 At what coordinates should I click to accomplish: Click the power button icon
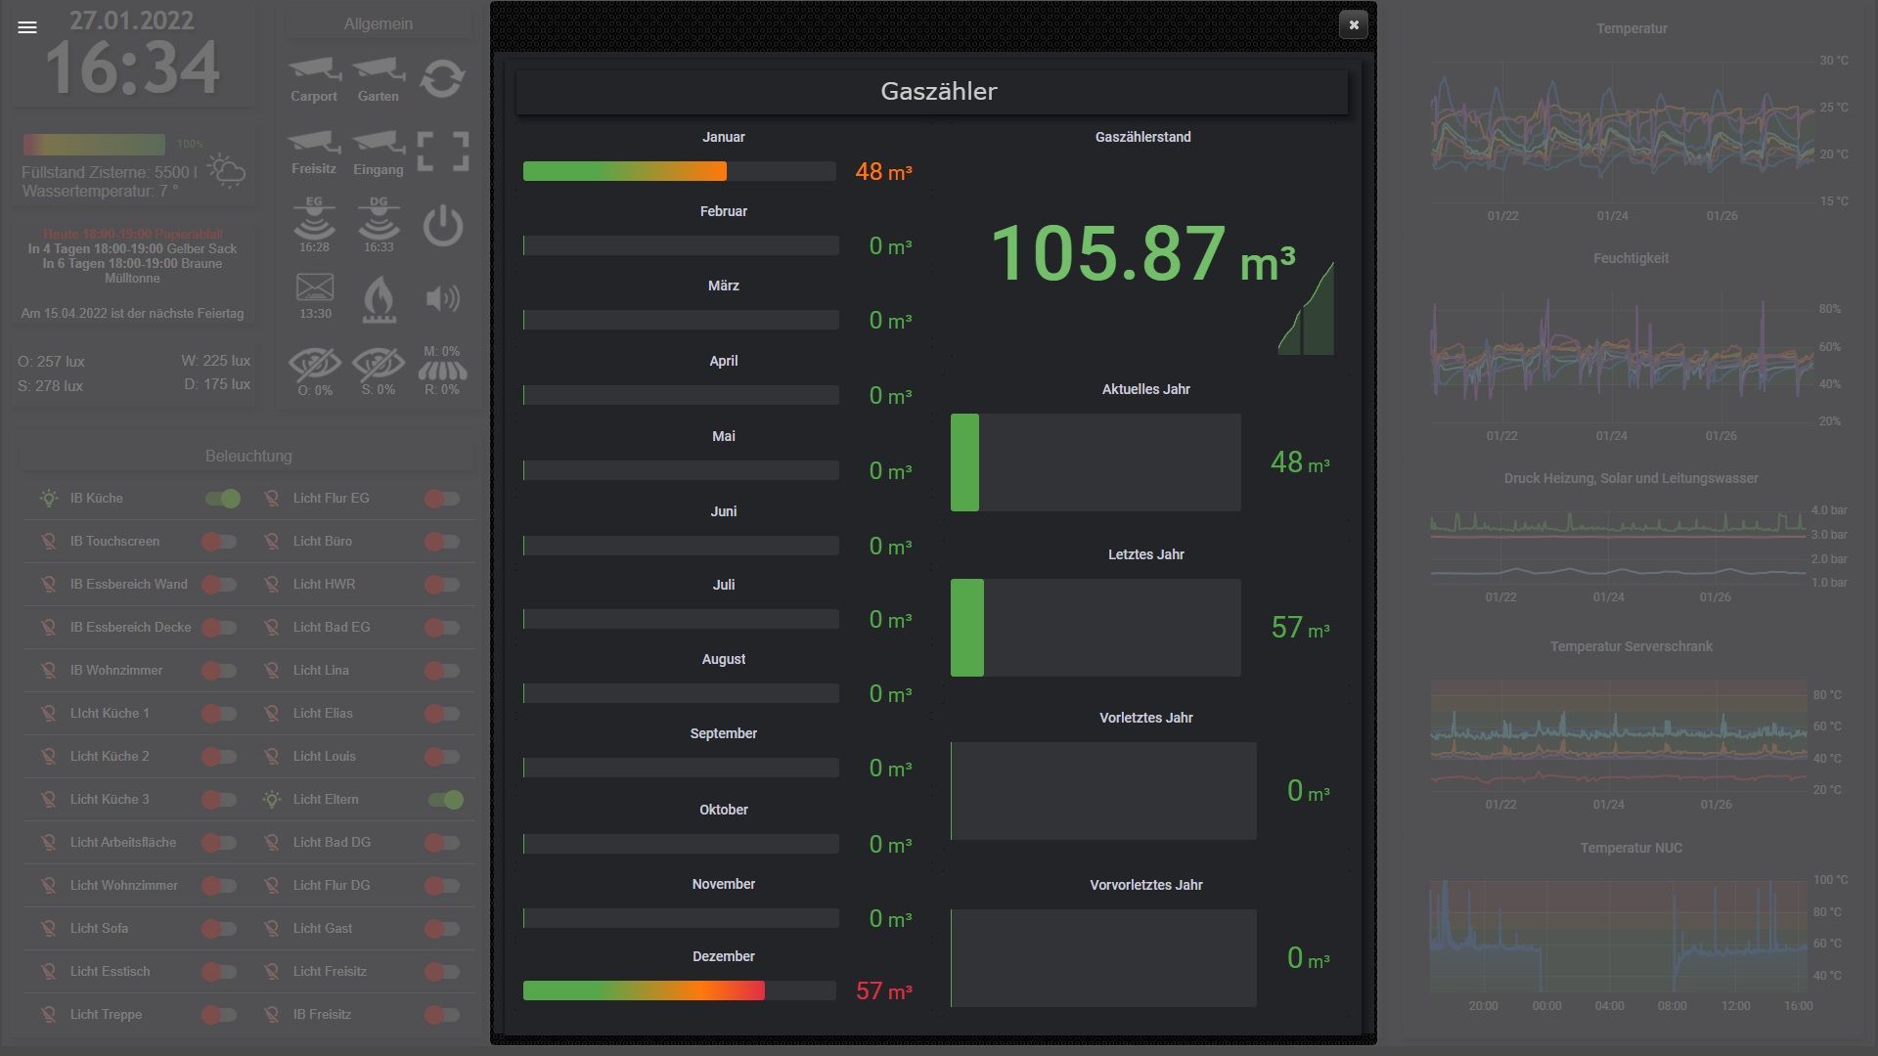pos(442,226)
